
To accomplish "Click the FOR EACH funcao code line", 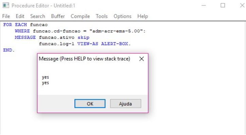I will click(26, 25).
